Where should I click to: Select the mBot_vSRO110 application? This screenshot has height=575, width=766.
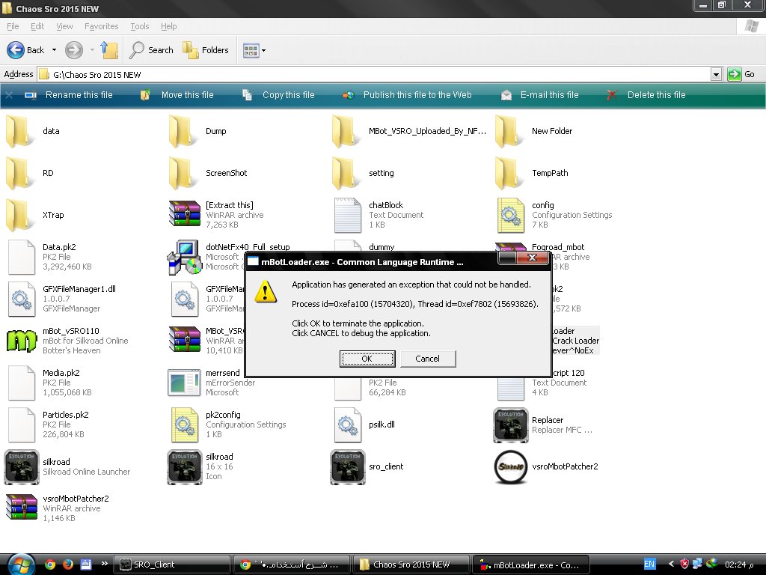click(x=67, y=341)
